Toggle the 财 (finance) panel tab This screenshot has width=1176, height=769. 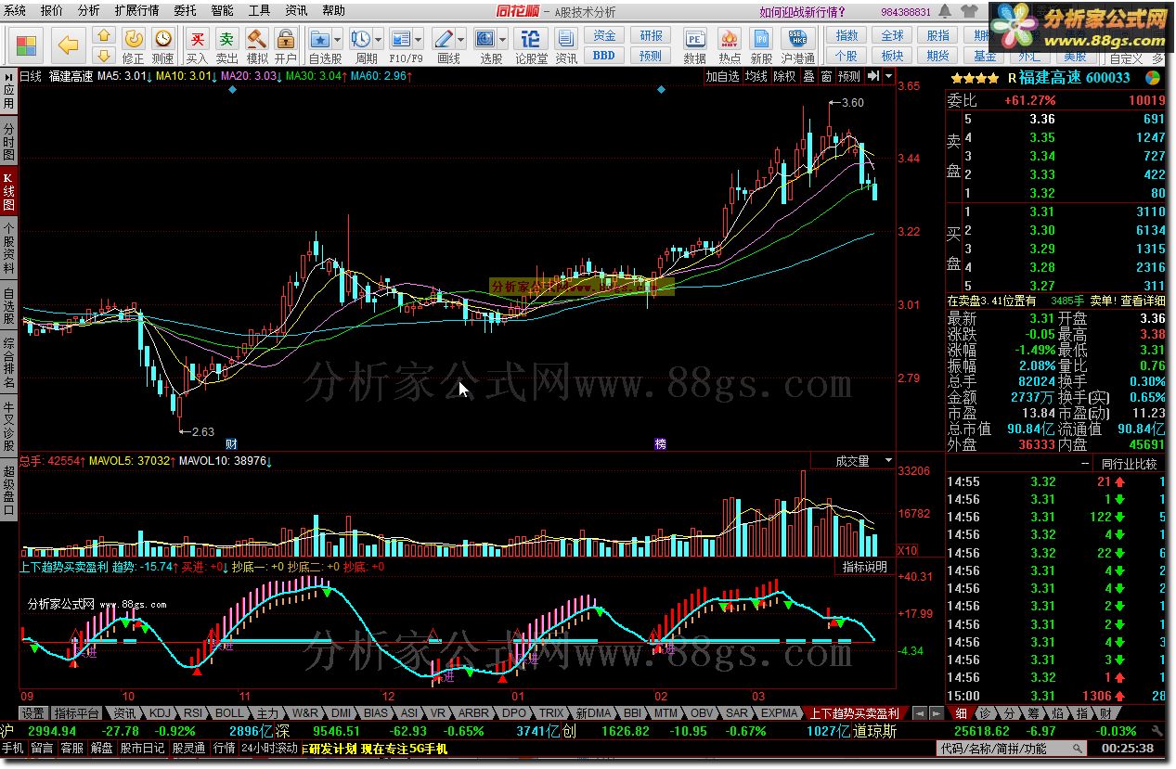point(1105,712)
